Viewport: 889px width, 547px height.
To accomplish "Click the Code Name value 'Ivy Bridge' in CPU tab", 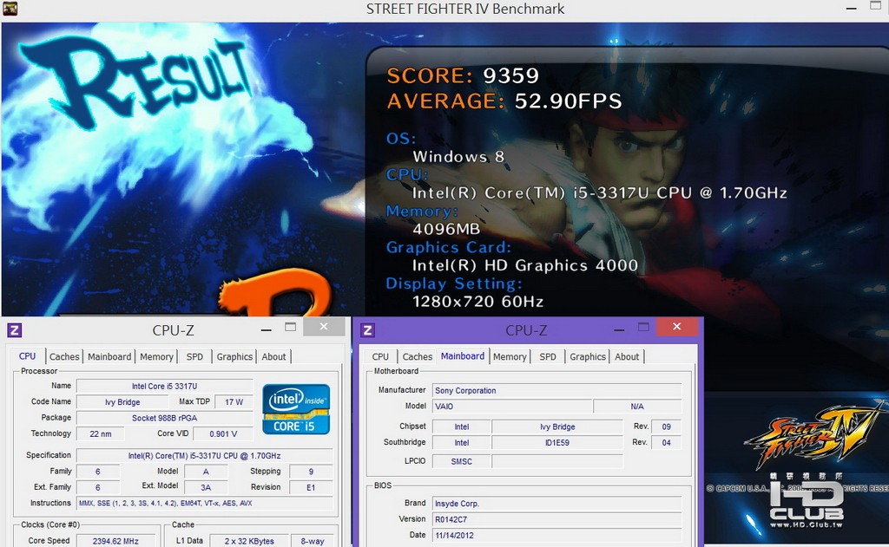I will [122, 402].
